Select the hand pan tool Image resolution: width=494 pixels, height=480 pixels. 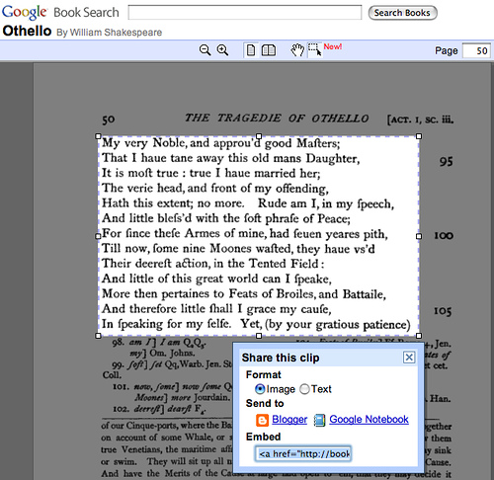[x=297, y=50]
